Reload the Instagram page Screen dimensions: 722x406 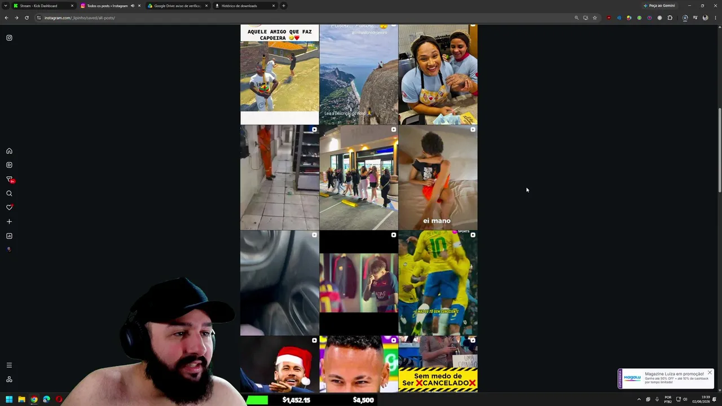click(27, 17)
